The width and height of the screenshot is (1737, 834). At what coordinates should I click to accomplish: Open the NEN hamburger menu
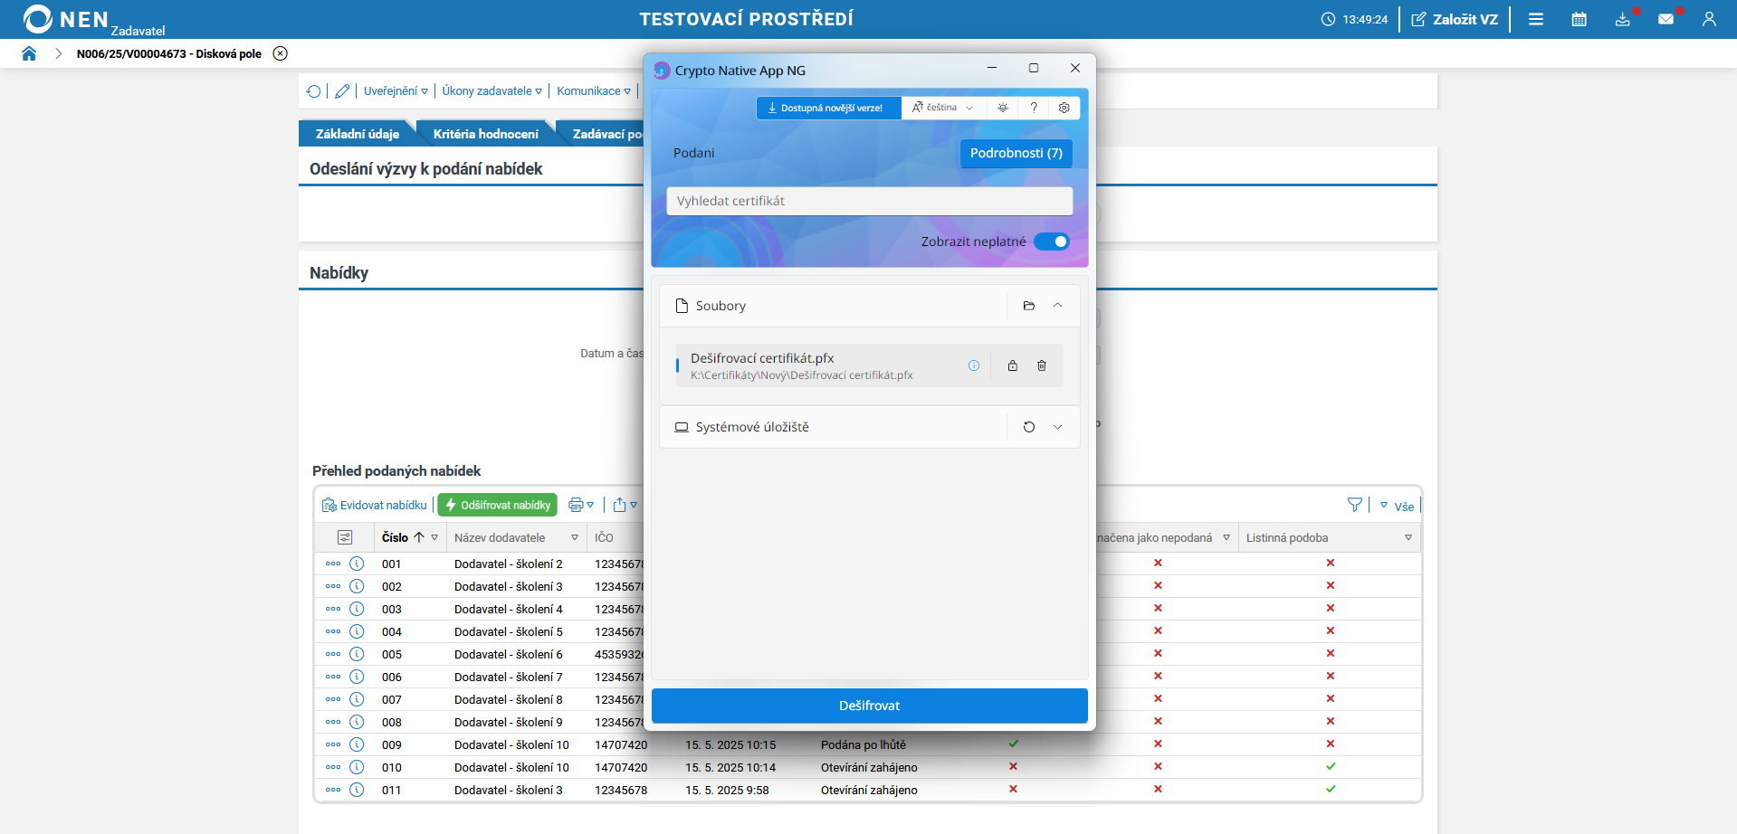tap(1536, 19)
